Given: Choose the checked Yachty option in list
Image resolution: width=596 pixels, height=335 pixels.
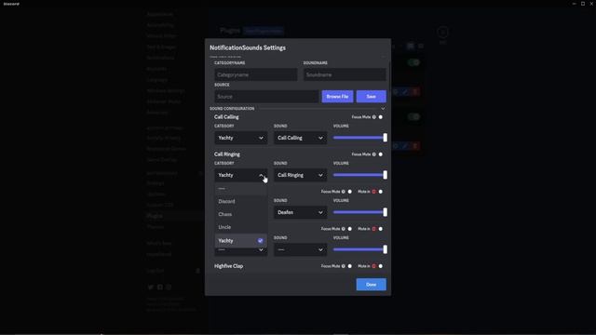Looking at the screenshot, I should click(240, 240).
